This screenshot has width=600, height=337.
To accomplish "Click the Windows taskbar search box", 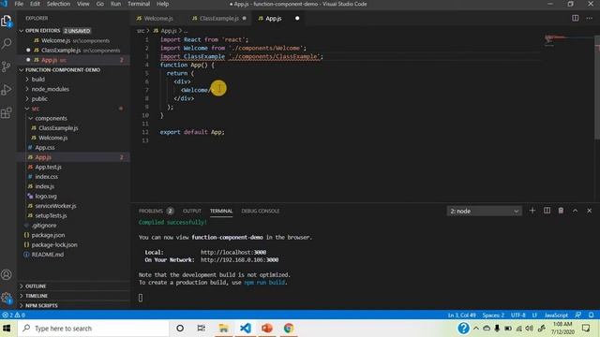I will click(x=93, y=329).
